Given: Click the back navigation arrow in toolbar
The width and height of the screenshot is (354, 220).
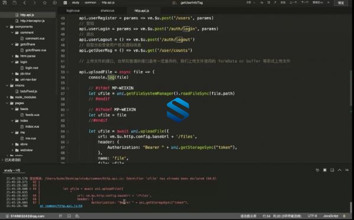Looking at the screenshot, I should click(25, 3).
